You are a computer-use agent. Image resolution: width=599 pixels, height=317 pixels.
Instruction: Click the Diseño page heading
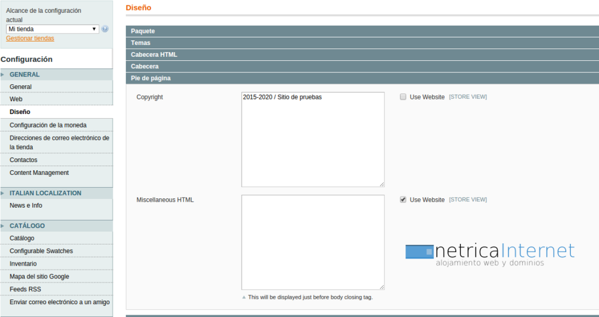pyautogui.click(x=138, y=8)
